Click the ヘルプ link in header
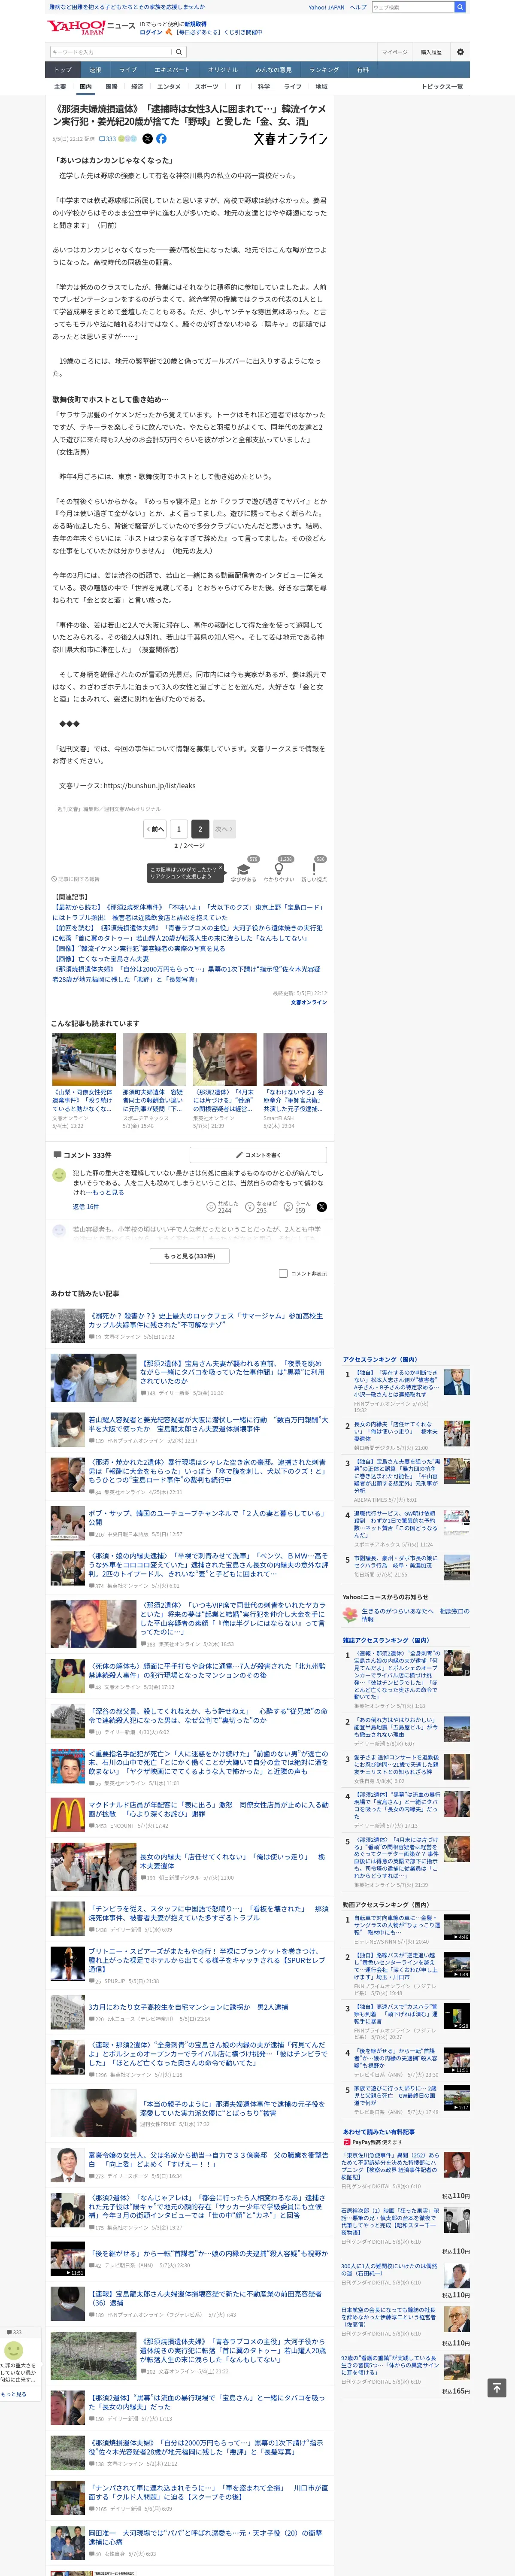The image size is (515, 2576). (357, 7)
